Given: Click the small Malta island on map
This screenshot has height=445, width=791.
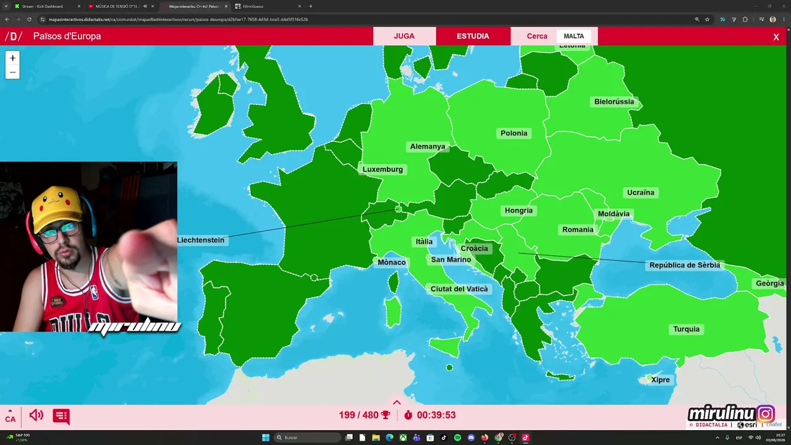Looking at the screenshot, I should (x=449, y=368).
